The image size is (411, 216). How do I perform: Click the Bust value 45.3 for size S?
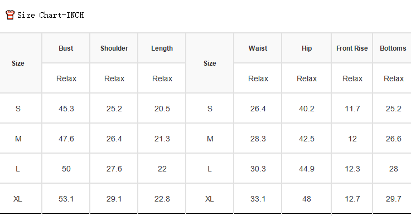(x=66, y=109)
